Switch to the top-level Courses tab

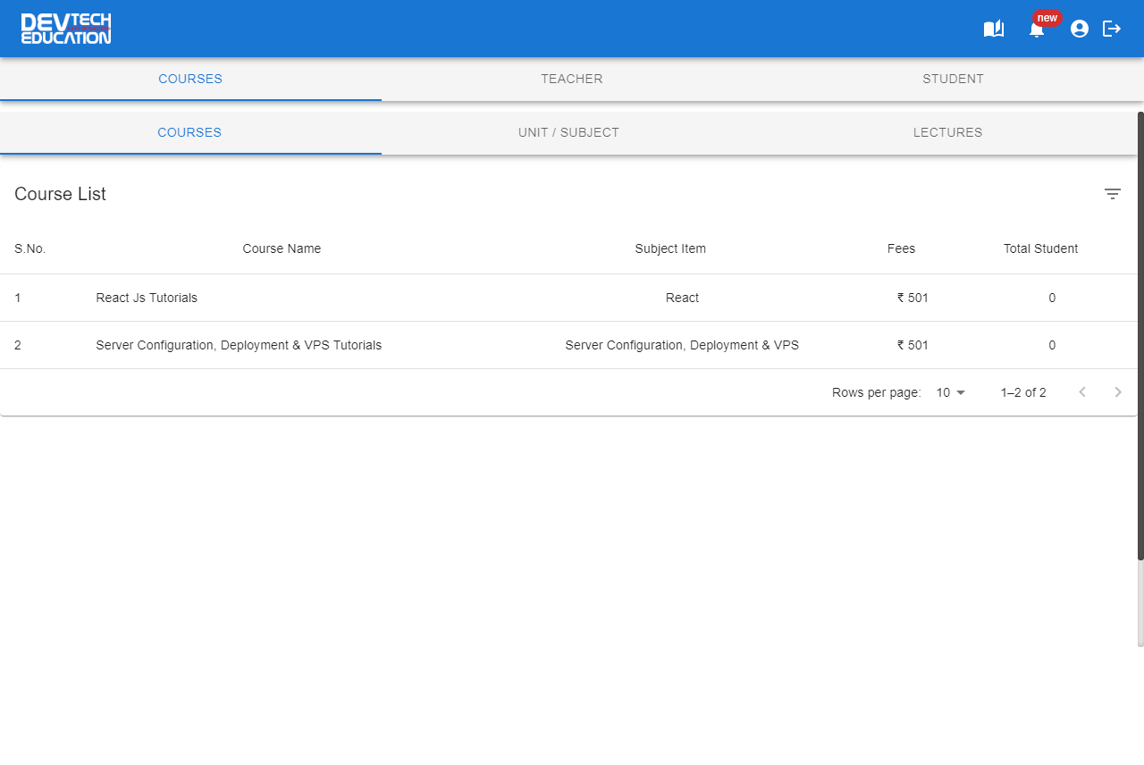coord(190,79)
